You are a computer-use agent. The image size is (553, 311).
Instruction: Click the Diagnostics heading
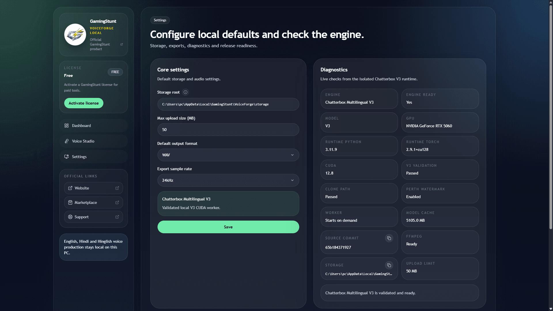tap(334, 70)
